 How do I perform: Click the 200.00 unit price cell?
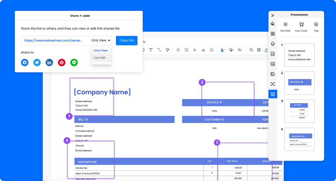[238, 168]
